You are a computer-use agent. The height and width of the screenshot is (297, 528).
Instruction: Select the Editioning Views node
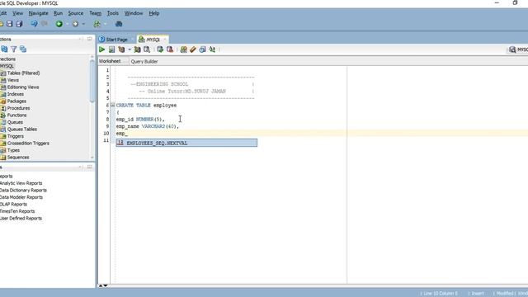click(23, 87)
